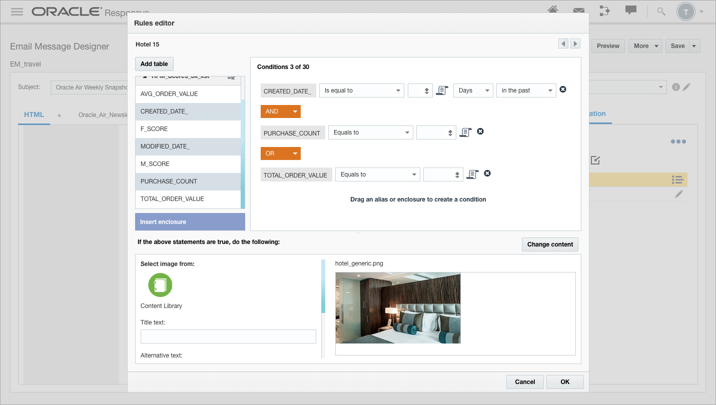Image resolution: width=716 pixels, height=405 pixels.
Task: Click the home icon in the top toolbar
Action: 553,11
